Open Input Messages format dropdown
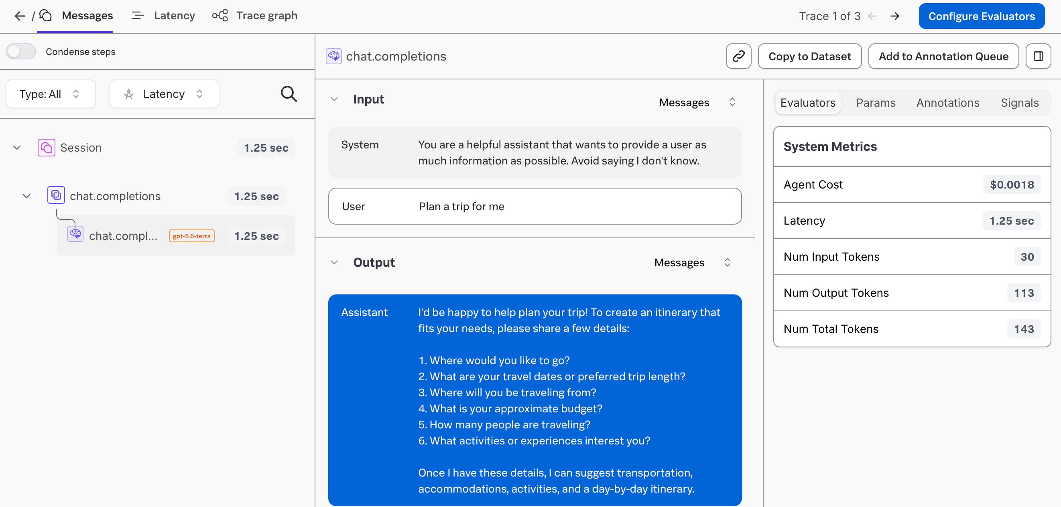 [697, 102]
